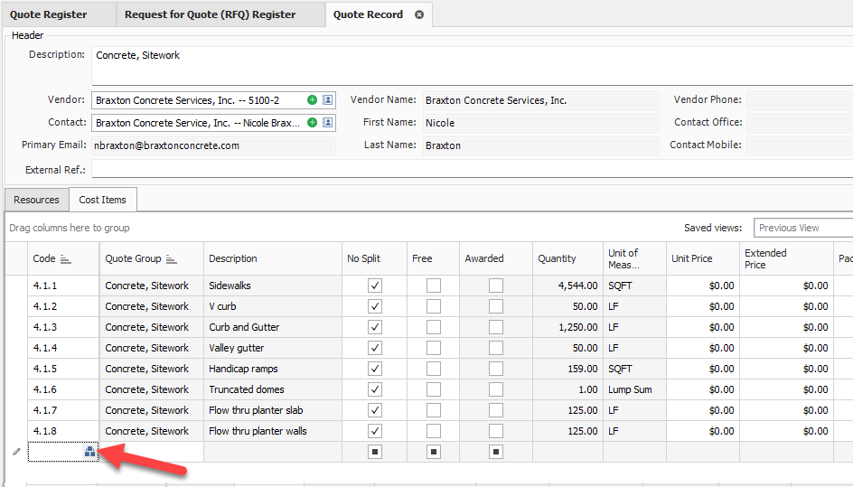Sort by Awarded column header
Viewport: 853px width, 487px height.
[495, 258]
